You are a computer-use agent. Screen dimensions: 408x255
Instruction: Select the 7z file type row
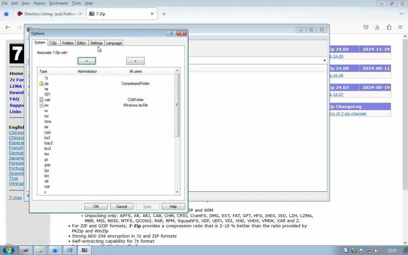(106, 78)
